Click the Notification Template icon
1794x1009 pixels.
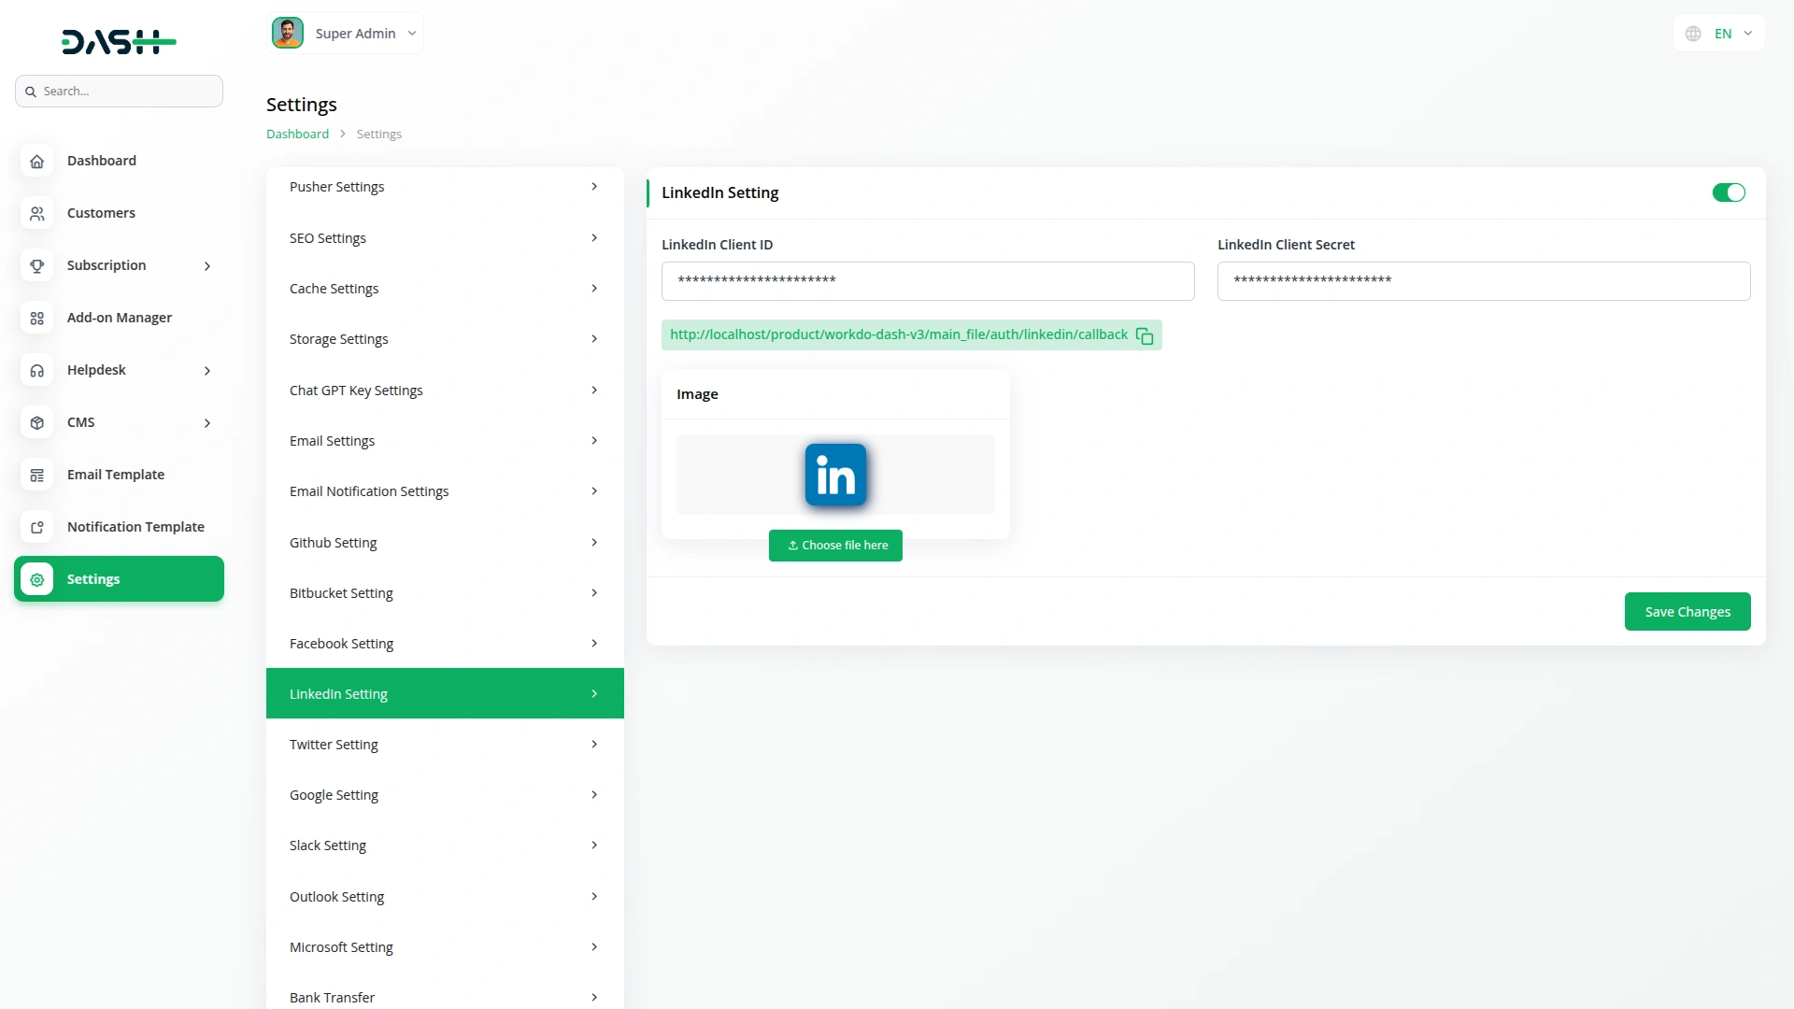[x=36, y=527]
